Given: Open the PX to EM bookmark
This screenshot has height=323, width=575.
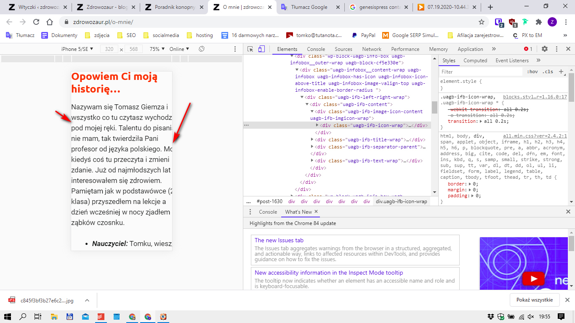Looking at the screenshot, I should (x=527, y=35).
